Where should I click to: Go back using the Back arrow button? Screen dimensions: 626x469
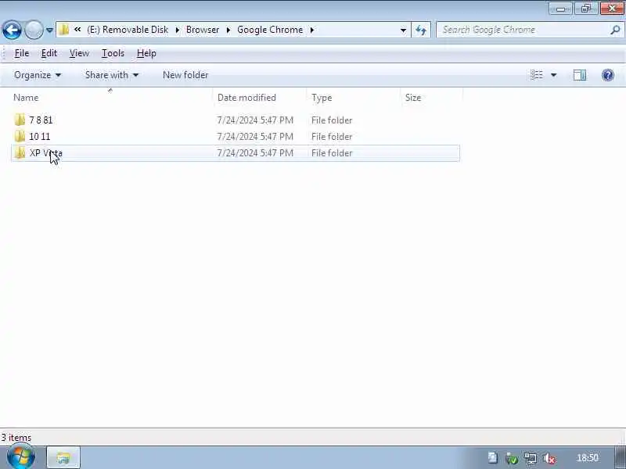(x=12, y=30)
